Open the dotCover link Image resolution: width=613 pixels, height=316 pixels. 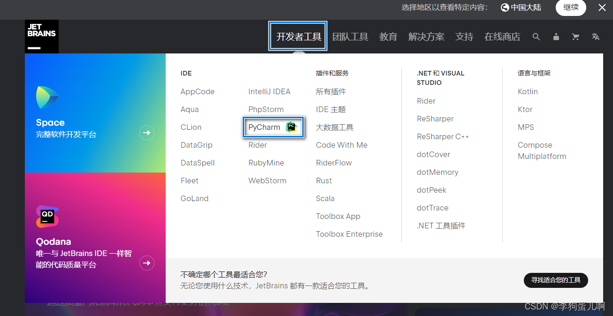[433, 154]
